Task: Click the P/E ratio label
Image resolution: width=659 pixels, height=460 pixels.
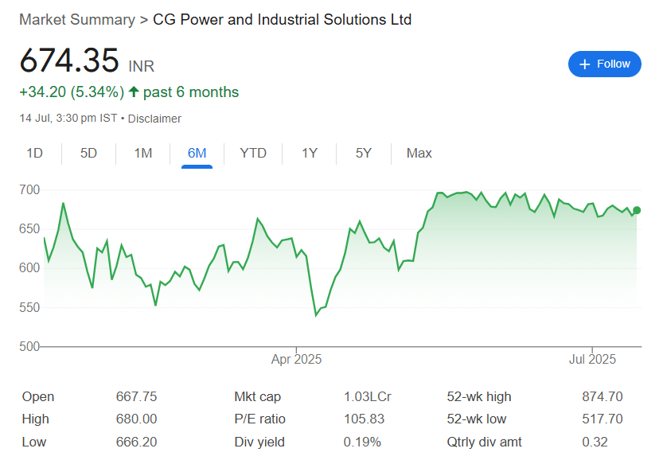Action: (259, 419)
